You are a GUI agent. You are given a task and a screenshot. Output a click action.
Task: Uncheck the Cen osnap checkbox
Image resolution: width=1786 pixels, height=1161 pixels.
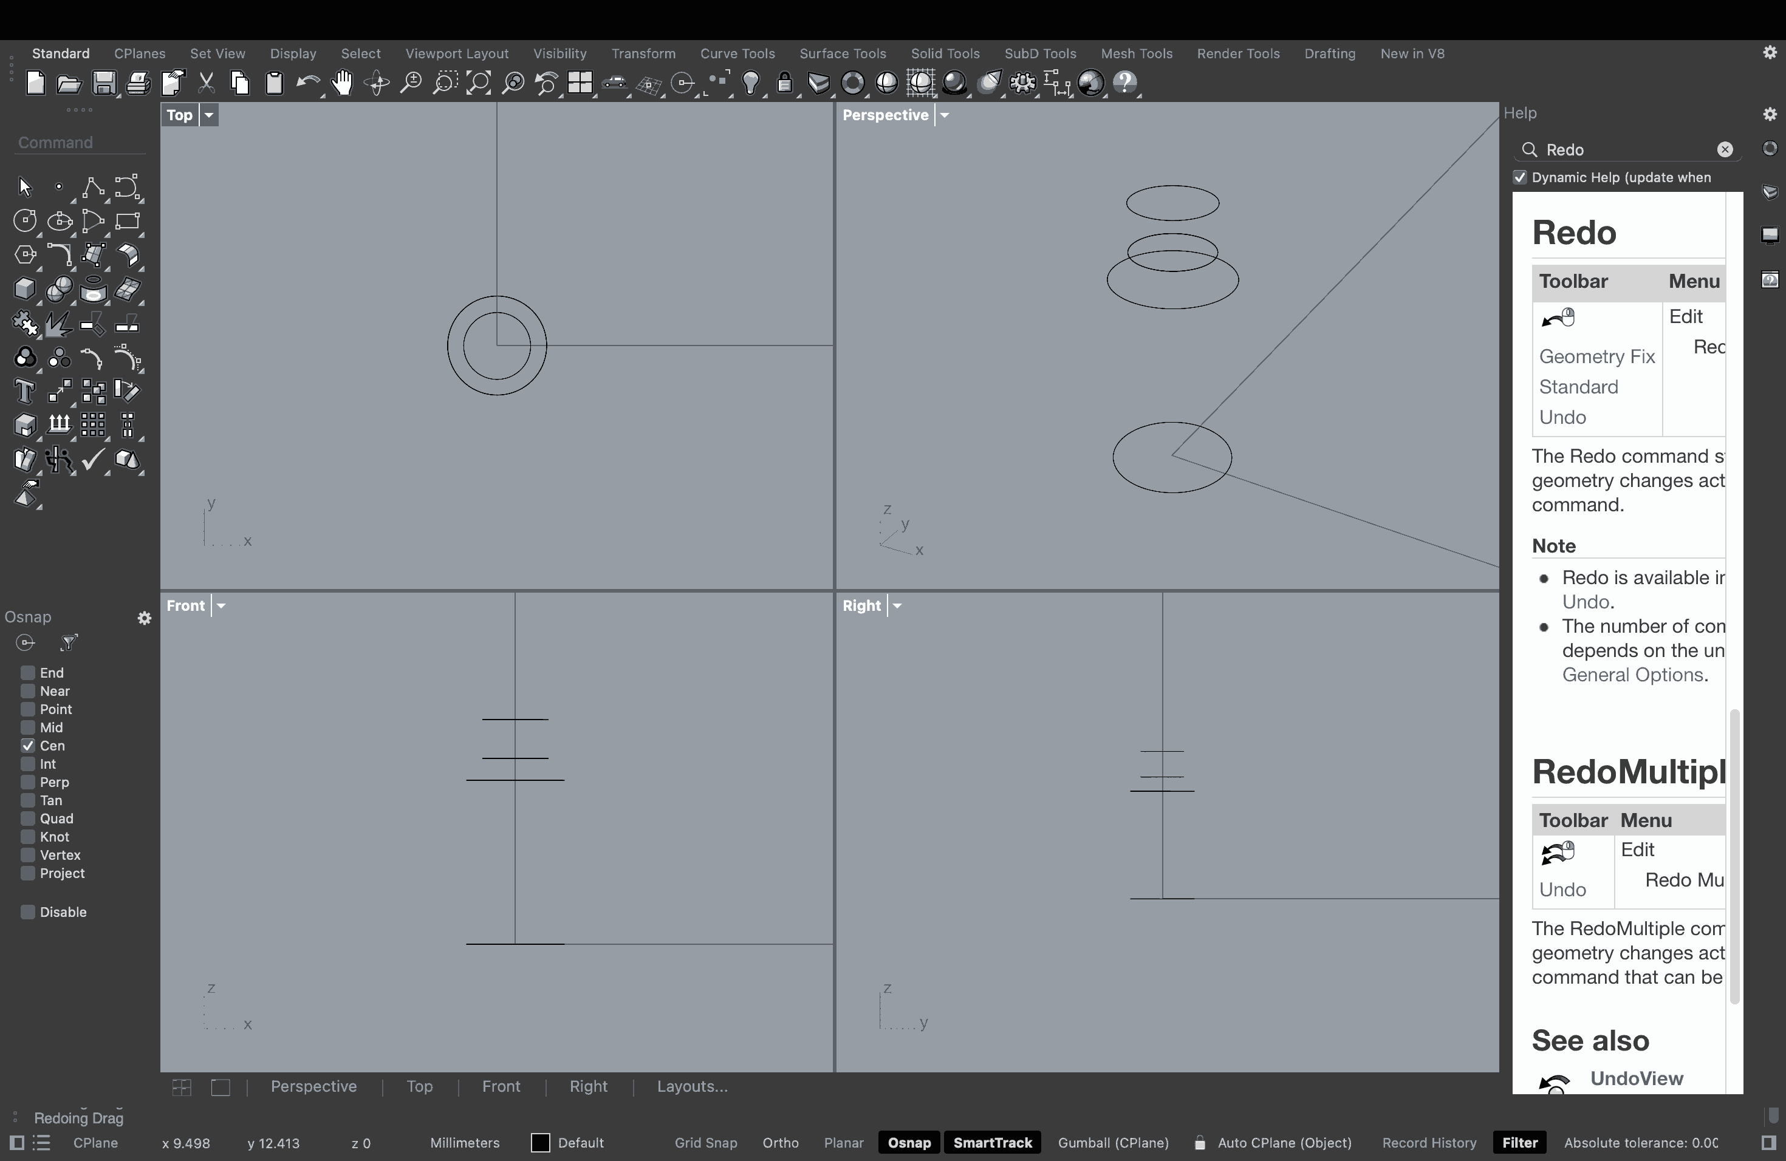[28, 746]
